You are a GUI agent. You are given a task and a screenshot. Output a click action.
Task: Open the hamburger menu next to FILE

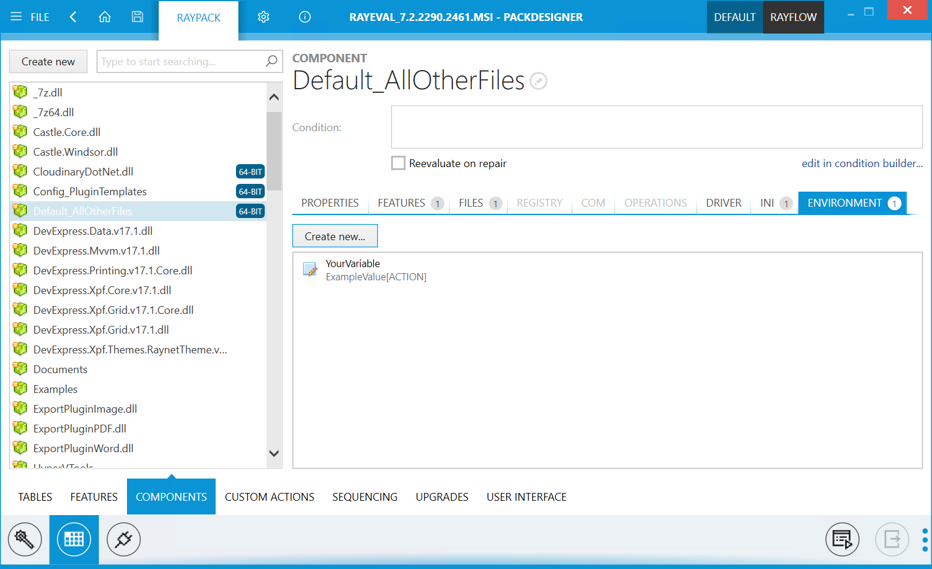tap(16, 17)
